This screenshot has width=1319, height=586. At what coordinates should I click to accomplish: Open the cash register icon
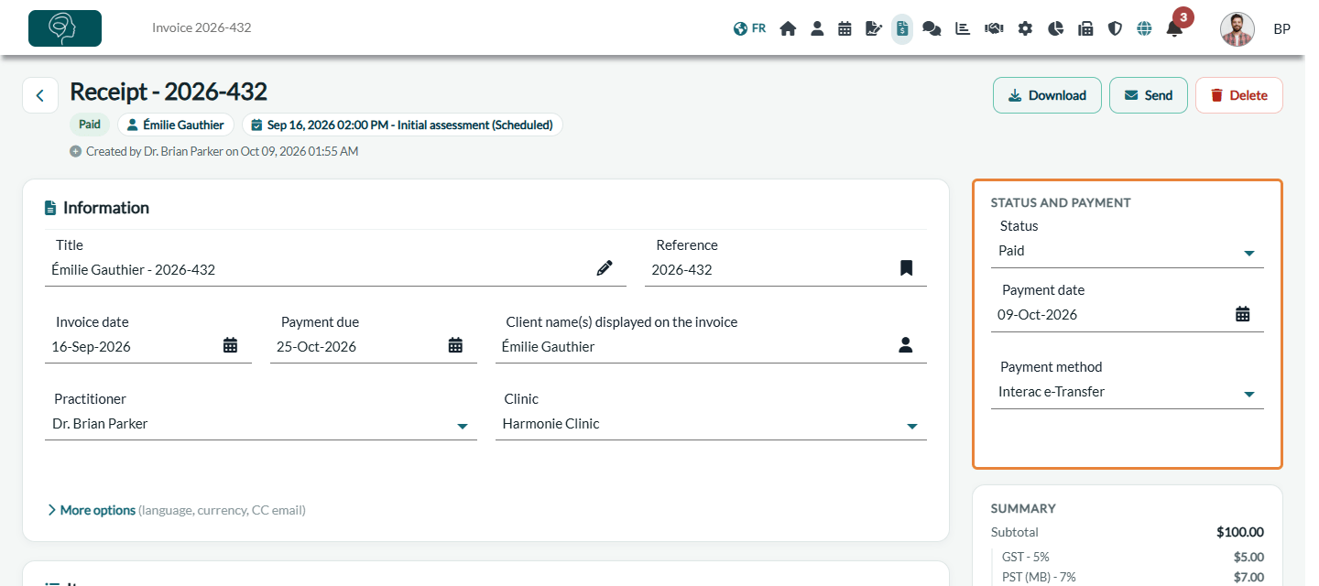(1085, 28)
